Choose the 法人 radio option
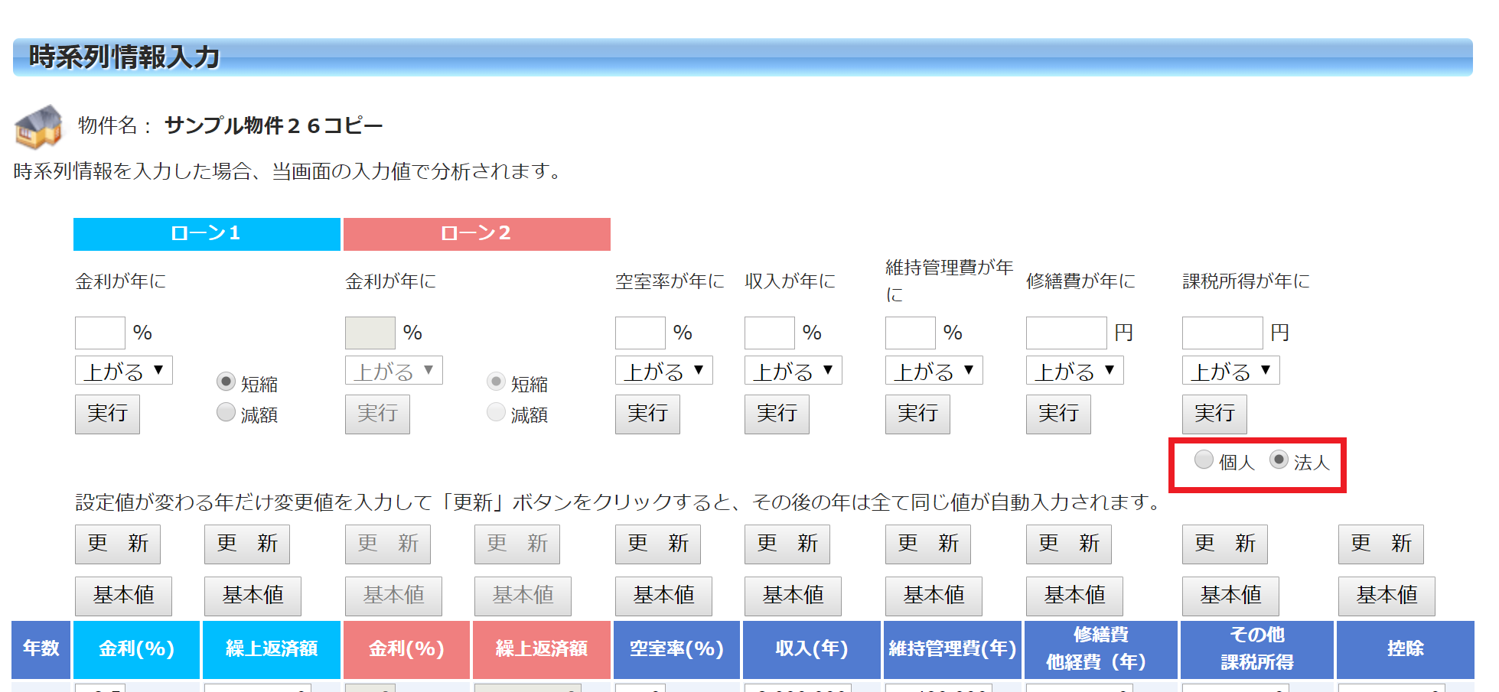The image size is (1499, 692). point(1279,460)
